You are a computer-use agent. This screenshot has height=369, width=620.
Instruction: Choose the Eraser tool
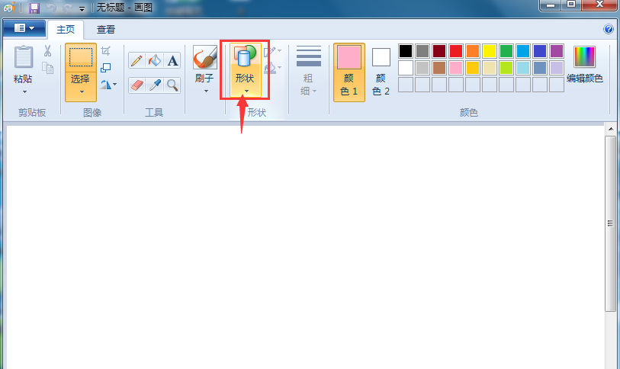pos(137,85)
